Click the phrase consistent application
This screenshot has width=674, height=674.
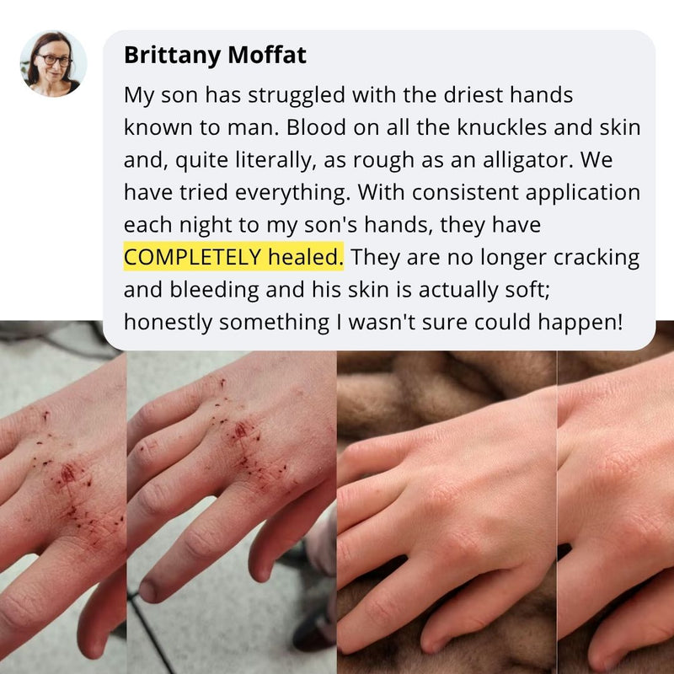point(526,192)
